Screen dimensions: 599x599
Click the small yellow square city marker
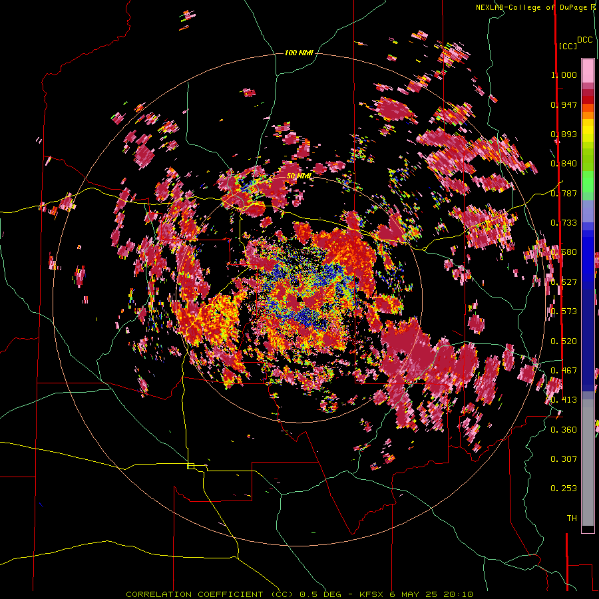(190, 466)
